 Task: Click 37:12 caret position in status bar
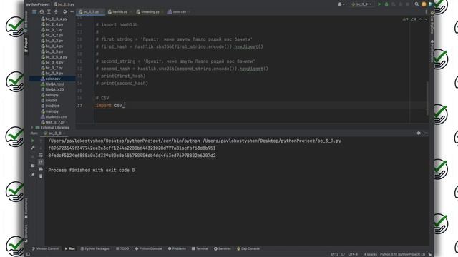(x=334, y=254)
